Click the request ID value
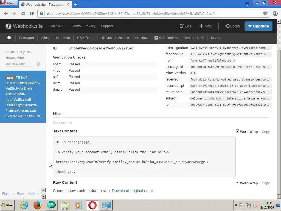The image size is (281, 211). (101, 48)
